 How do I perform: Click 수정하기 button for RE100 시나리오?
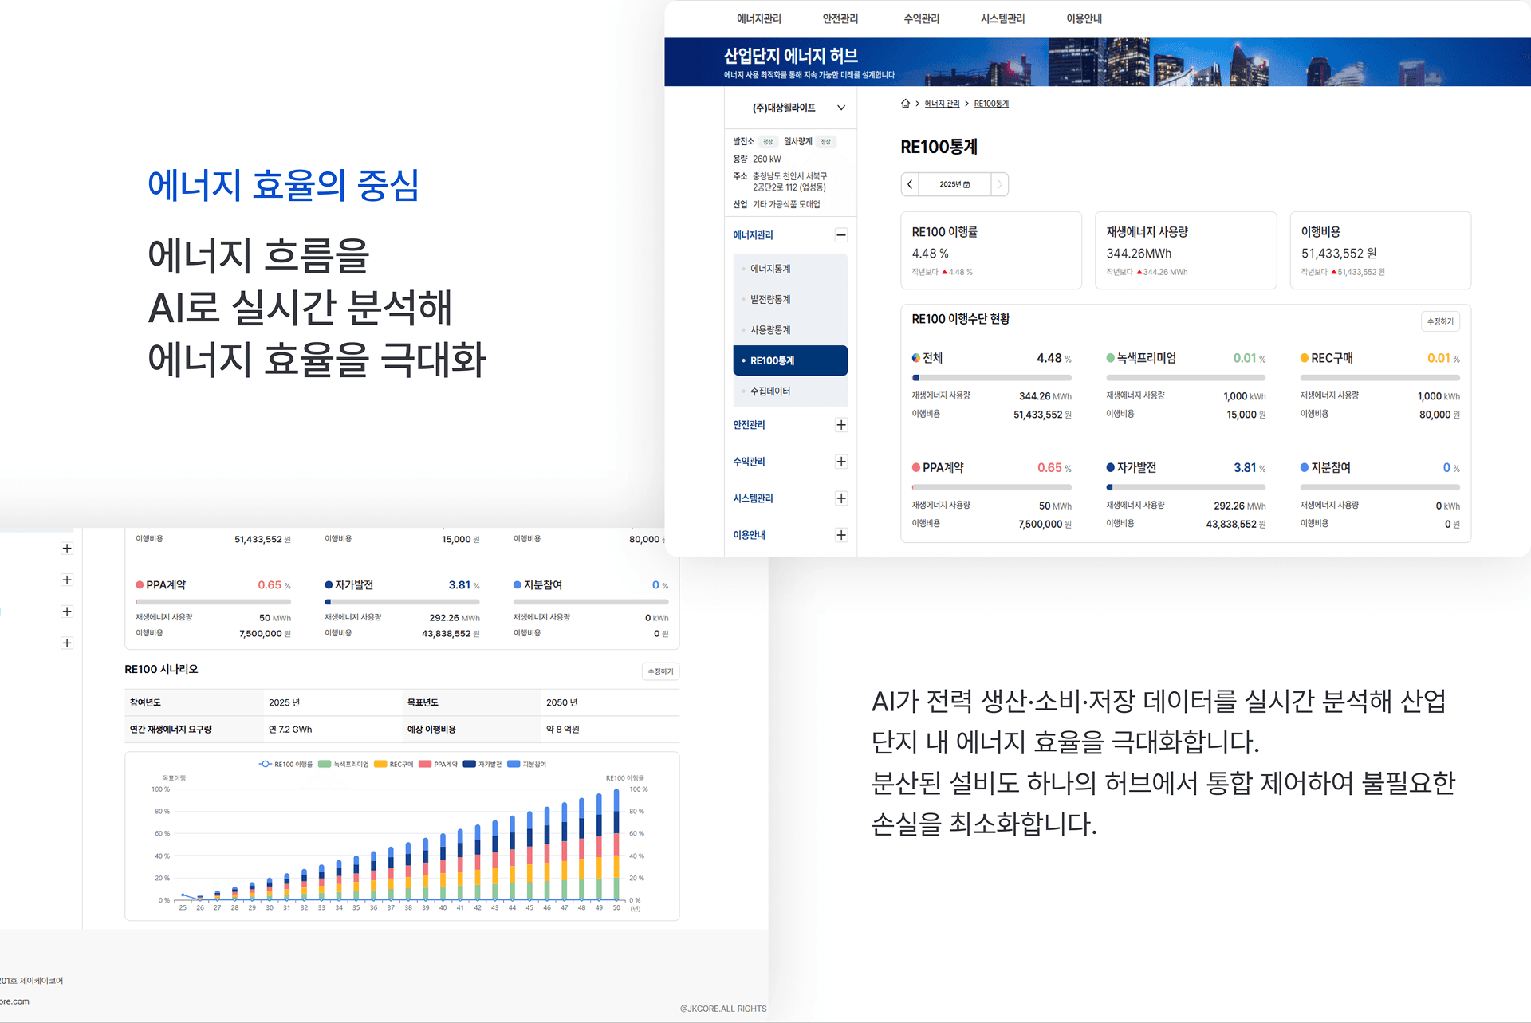pyautogui.click(x=660, y=671)
